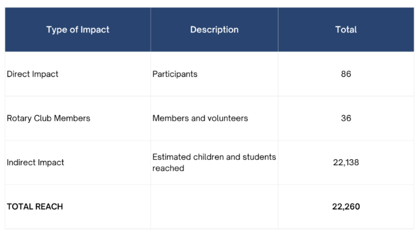Screen dimensions: 418x232
Task: Click the word reached in Indirect Impact row
Action: [168, 168]
